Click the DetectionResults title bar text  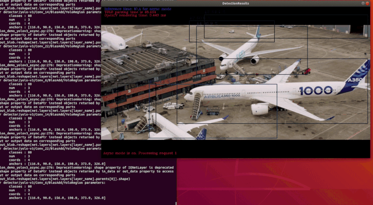tap(236, 4)
